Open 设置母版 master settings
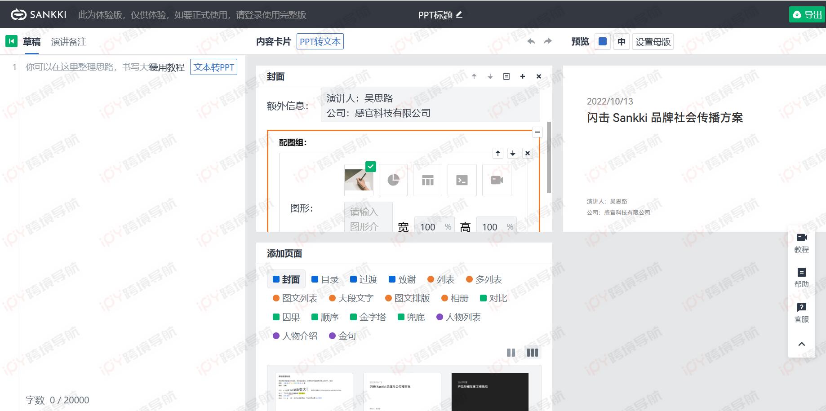The width and height of the screenshot is (826, 411). click(653, 41)
